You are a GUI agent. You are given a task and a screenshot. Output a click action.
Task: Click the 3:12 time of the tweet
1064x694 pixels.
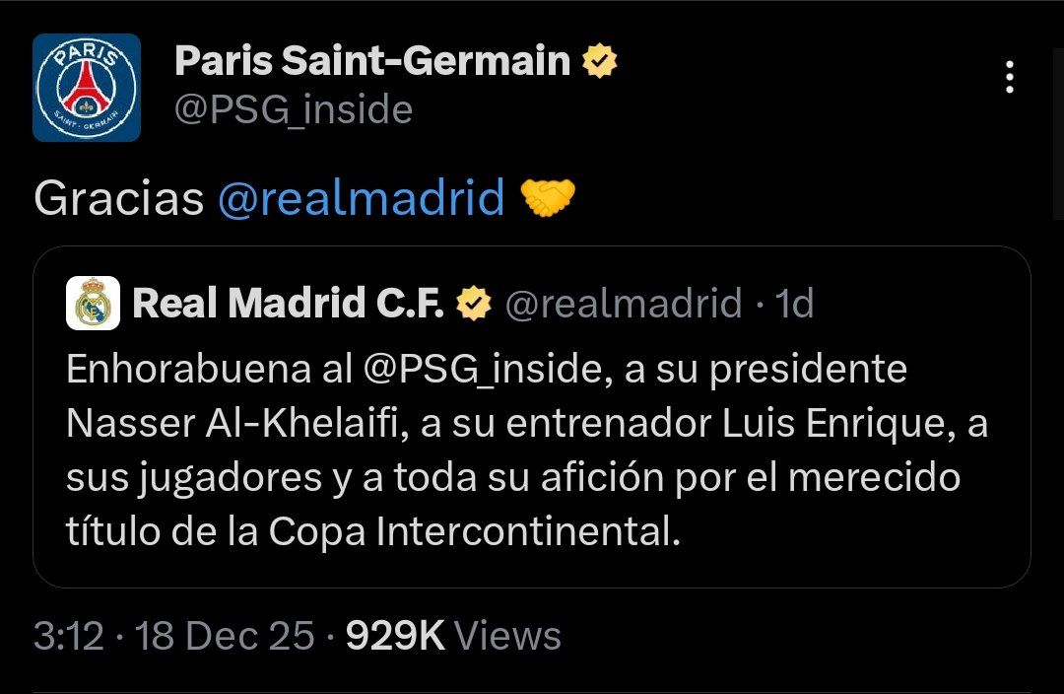tap(69, 636)
